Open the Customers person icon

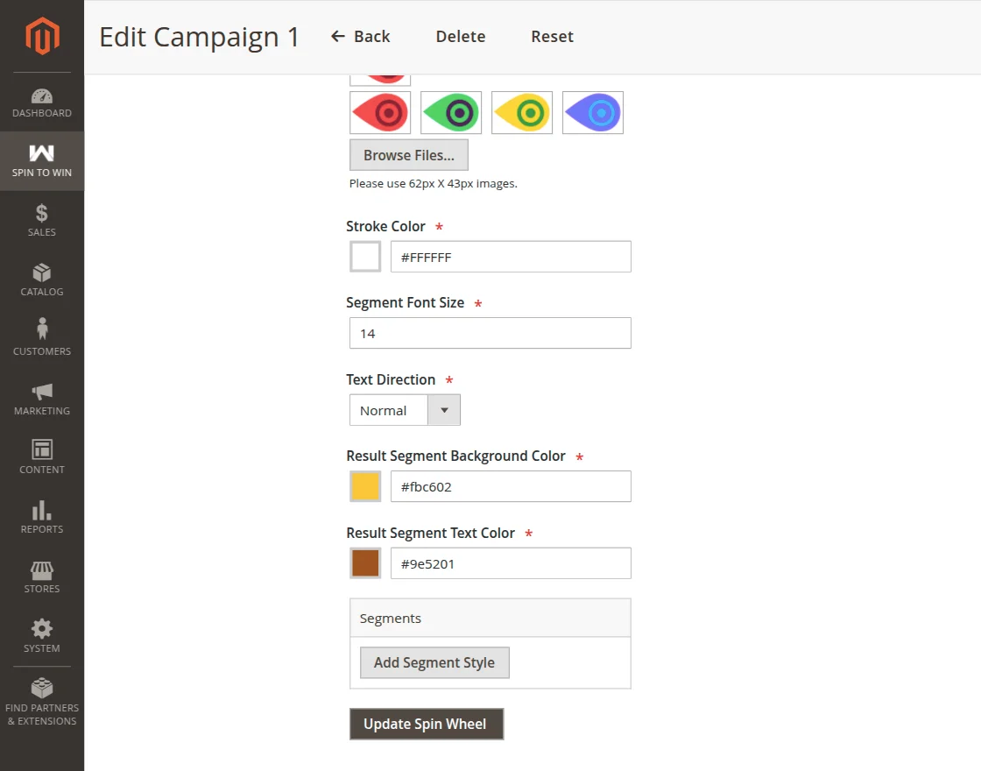click(42, 330)
